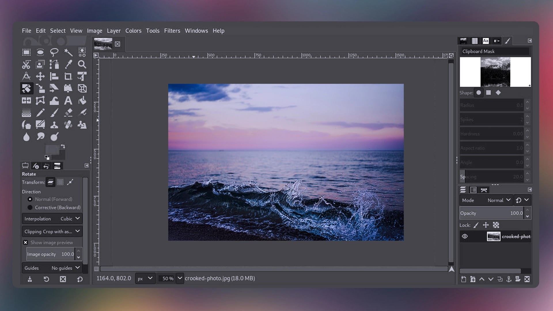Image resolution: width=553 pixels, height=311 pixels.
Task: Open brushes panel configure menu
Action: coord(530,41)
